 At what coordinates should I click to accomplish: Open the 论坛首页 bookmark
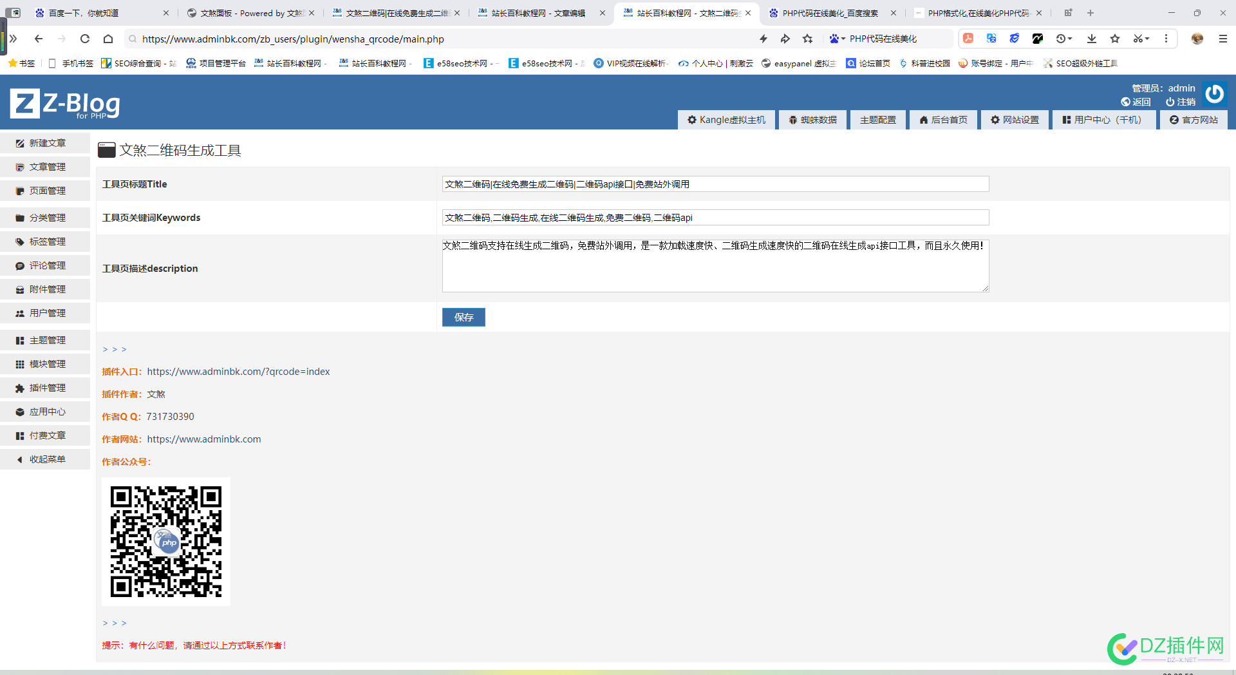(x=868, y=63)
